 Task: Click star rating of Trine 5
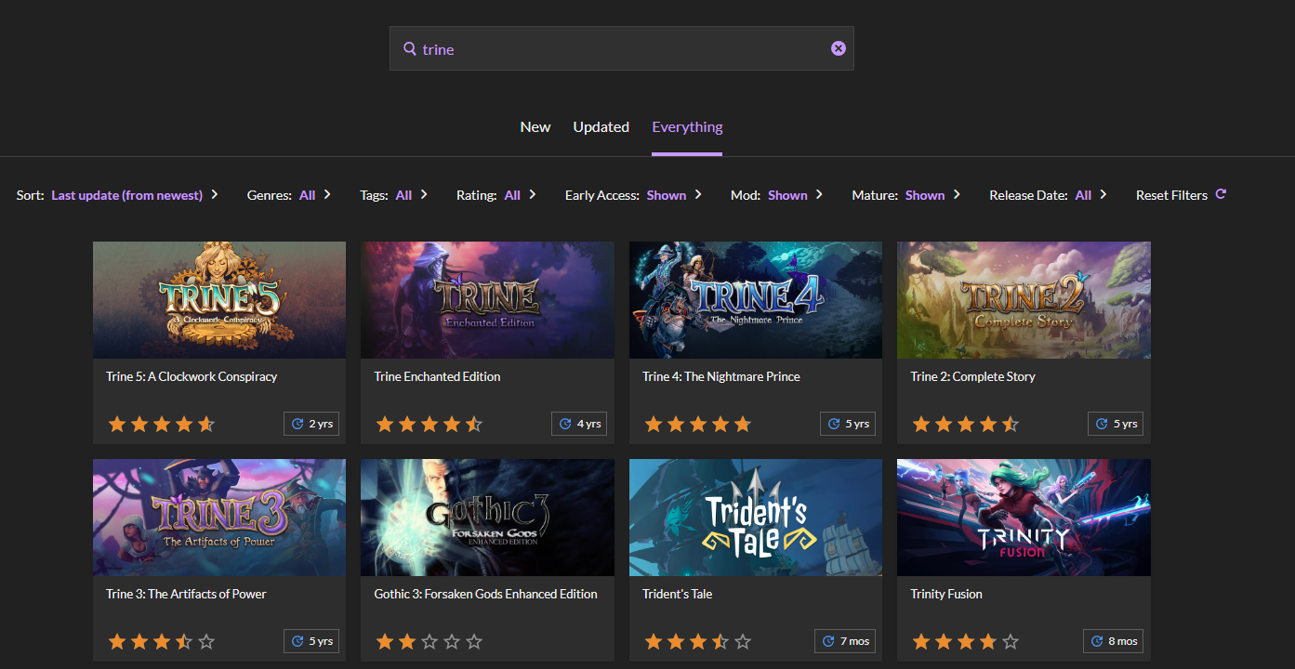click(x=161, y=425)
